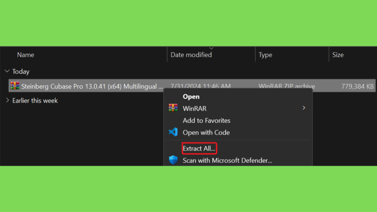The height and width of the screenshot is (212, 377).
Task: Click the WinRAR archive icon beside the Steinberg file
Action: (15, 86)
